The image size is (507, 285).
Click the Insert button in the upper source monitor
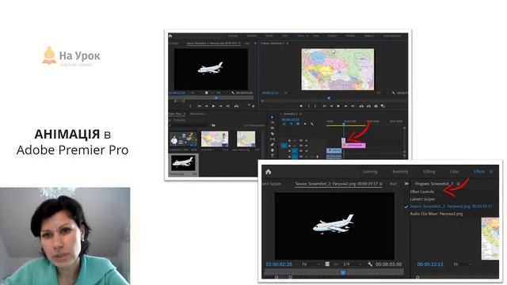coord(236,106)
